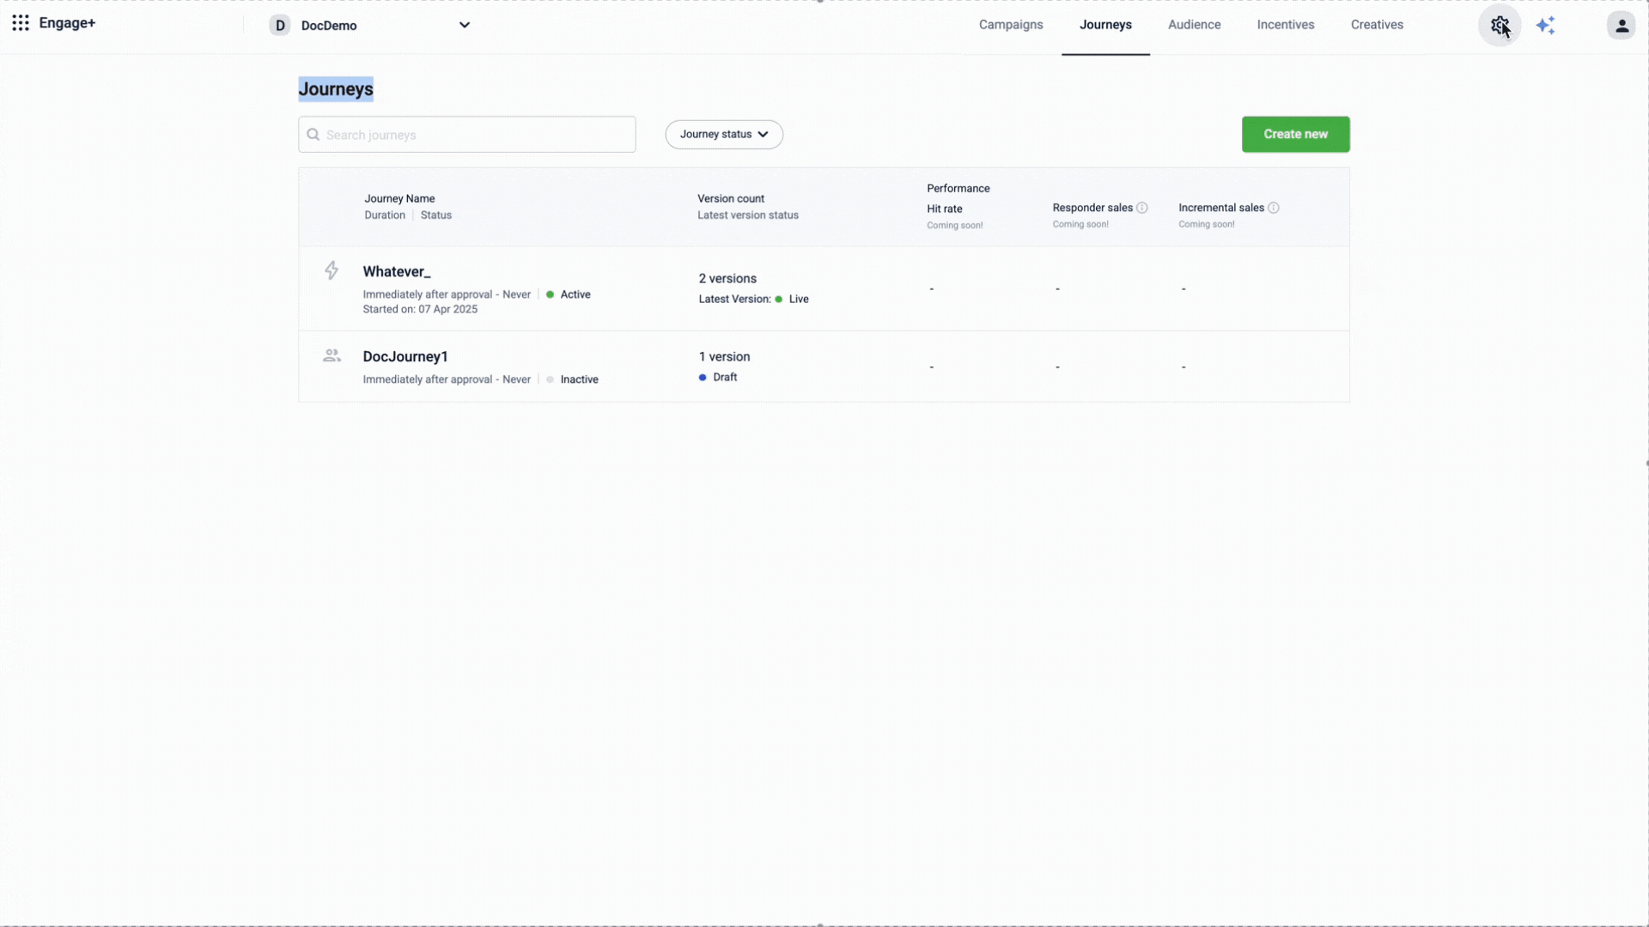Open the DocJourney1 journey
1649x927 pixels.
pyautogui.click(x=405, y=357)
